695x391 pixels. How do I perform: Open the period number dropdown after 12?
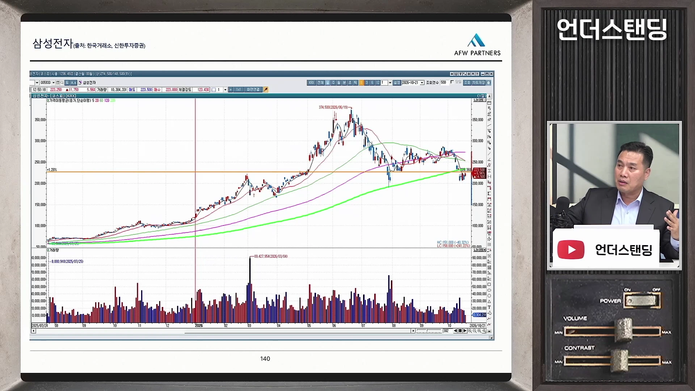(390, 83)
